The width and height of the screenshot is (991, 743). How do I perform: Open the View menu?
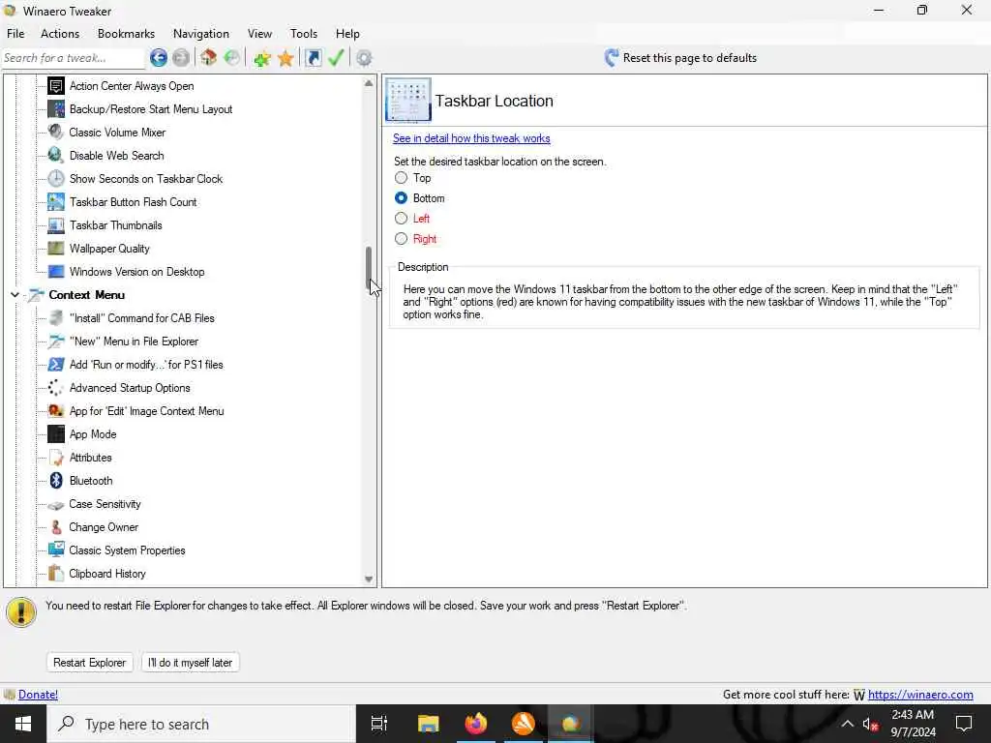pos(259,34)
